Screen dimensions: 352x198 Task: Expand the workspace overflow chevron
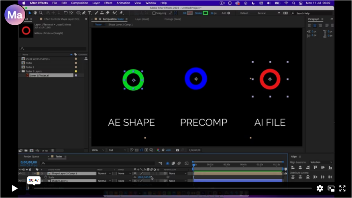pyautogui.click(x=279, y=13)
